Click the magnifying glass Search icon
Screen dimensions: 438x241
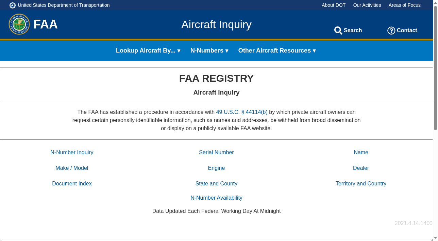pyautogui.click(x=338, y=31)
